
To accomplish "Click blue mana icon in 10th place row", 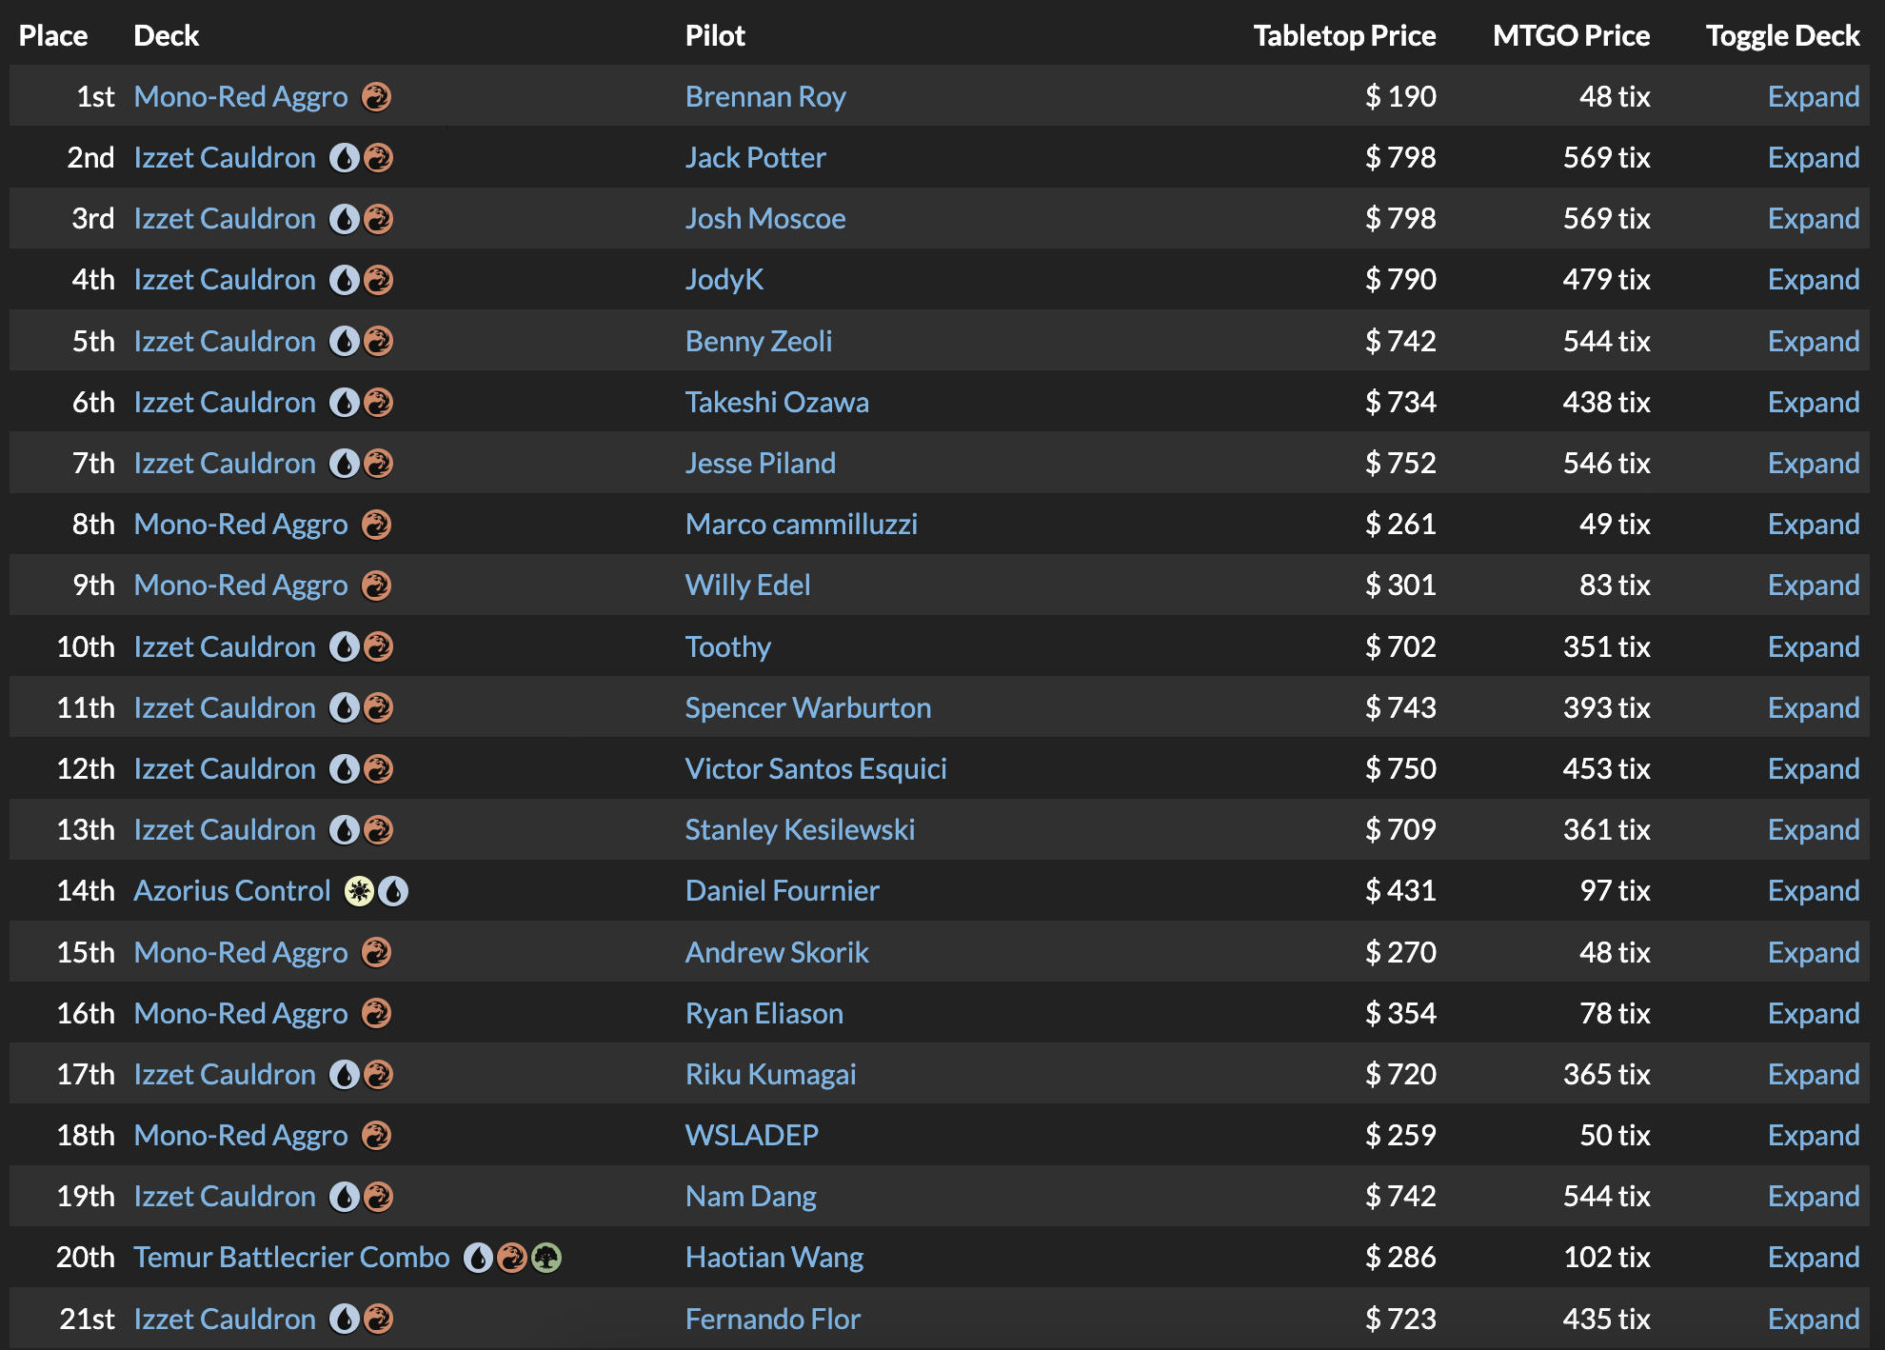I will click(x=345, y=647).
